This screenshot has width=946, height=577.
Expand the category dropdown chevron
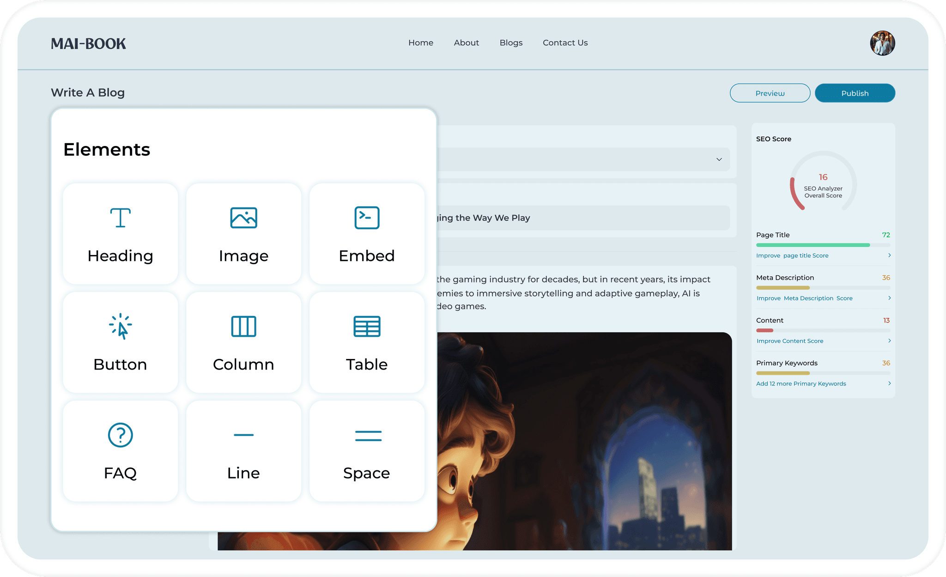click(719, 159)
